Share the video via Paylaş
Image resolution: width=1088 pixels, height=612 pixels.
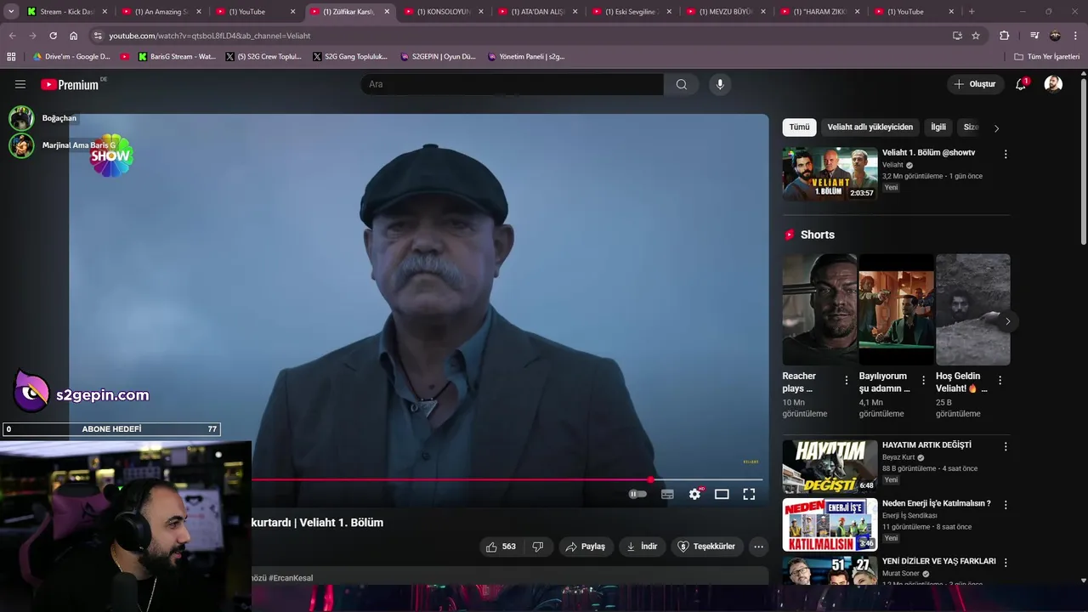click(x=586, y=547)
